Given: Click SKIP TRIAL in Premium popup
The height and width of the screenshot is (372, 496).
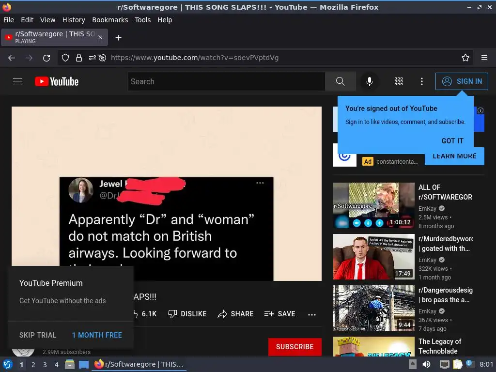Looking at the screenshot, I should [38, 335].
